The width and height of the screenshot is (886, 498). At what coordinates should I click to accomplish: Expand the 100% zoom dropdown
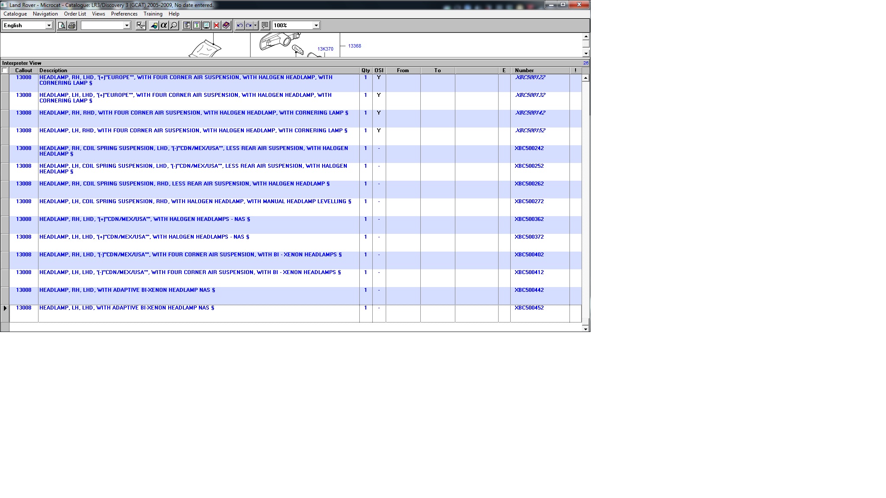point(316,26)
